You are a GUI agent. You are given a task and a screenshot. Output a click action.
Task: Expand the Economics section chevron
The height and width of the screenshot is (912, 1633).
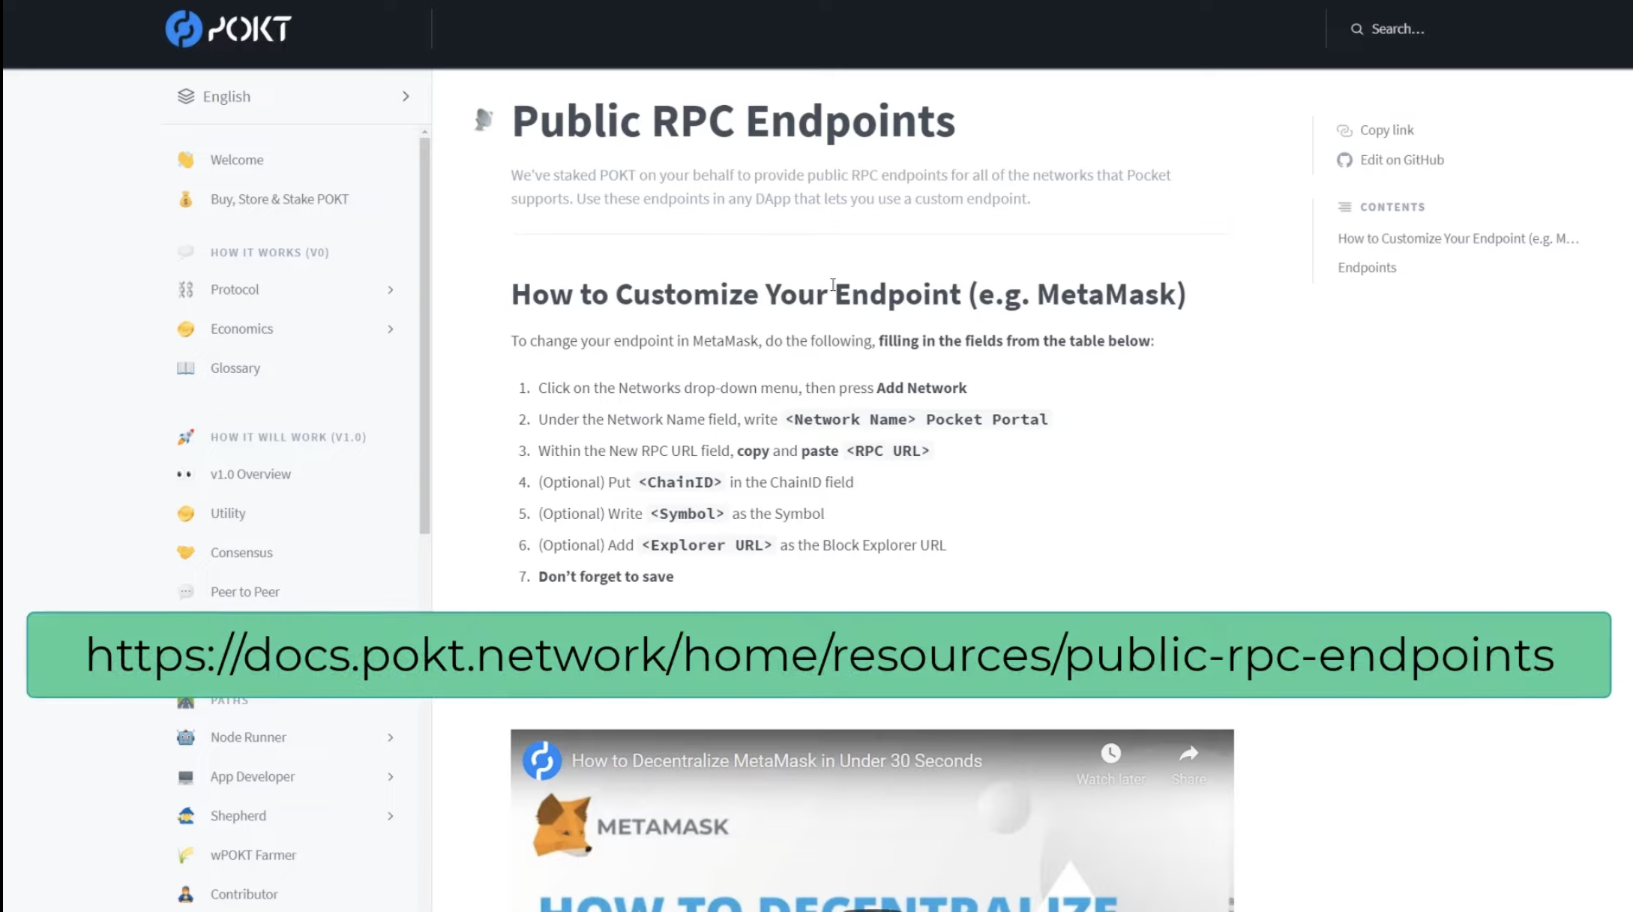(391, 328)
